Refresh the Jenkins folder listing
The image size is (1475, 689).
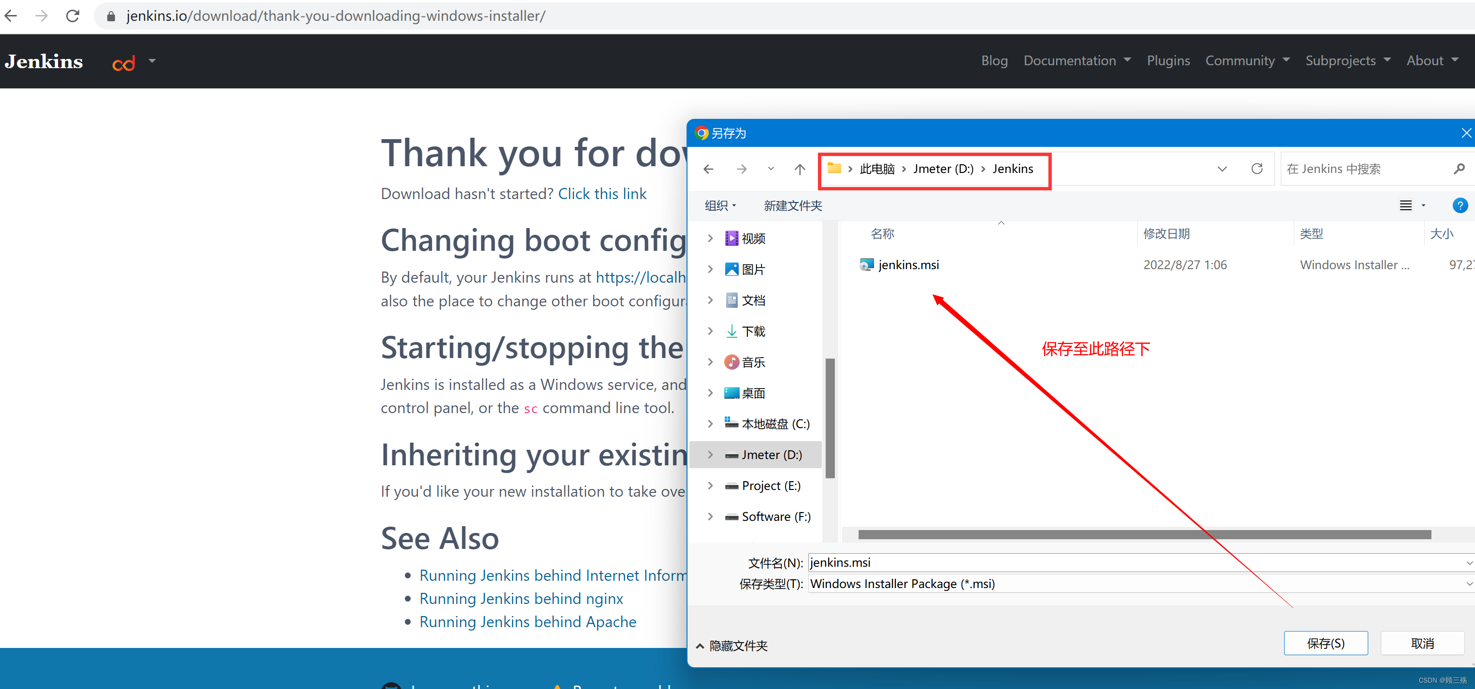click(x=1256, y=169)
